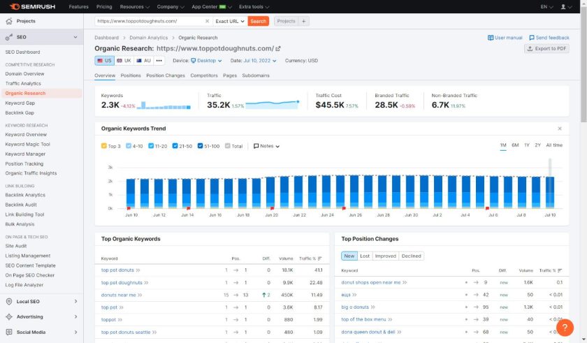Click the SEO key icon

[x=9, y=37]
